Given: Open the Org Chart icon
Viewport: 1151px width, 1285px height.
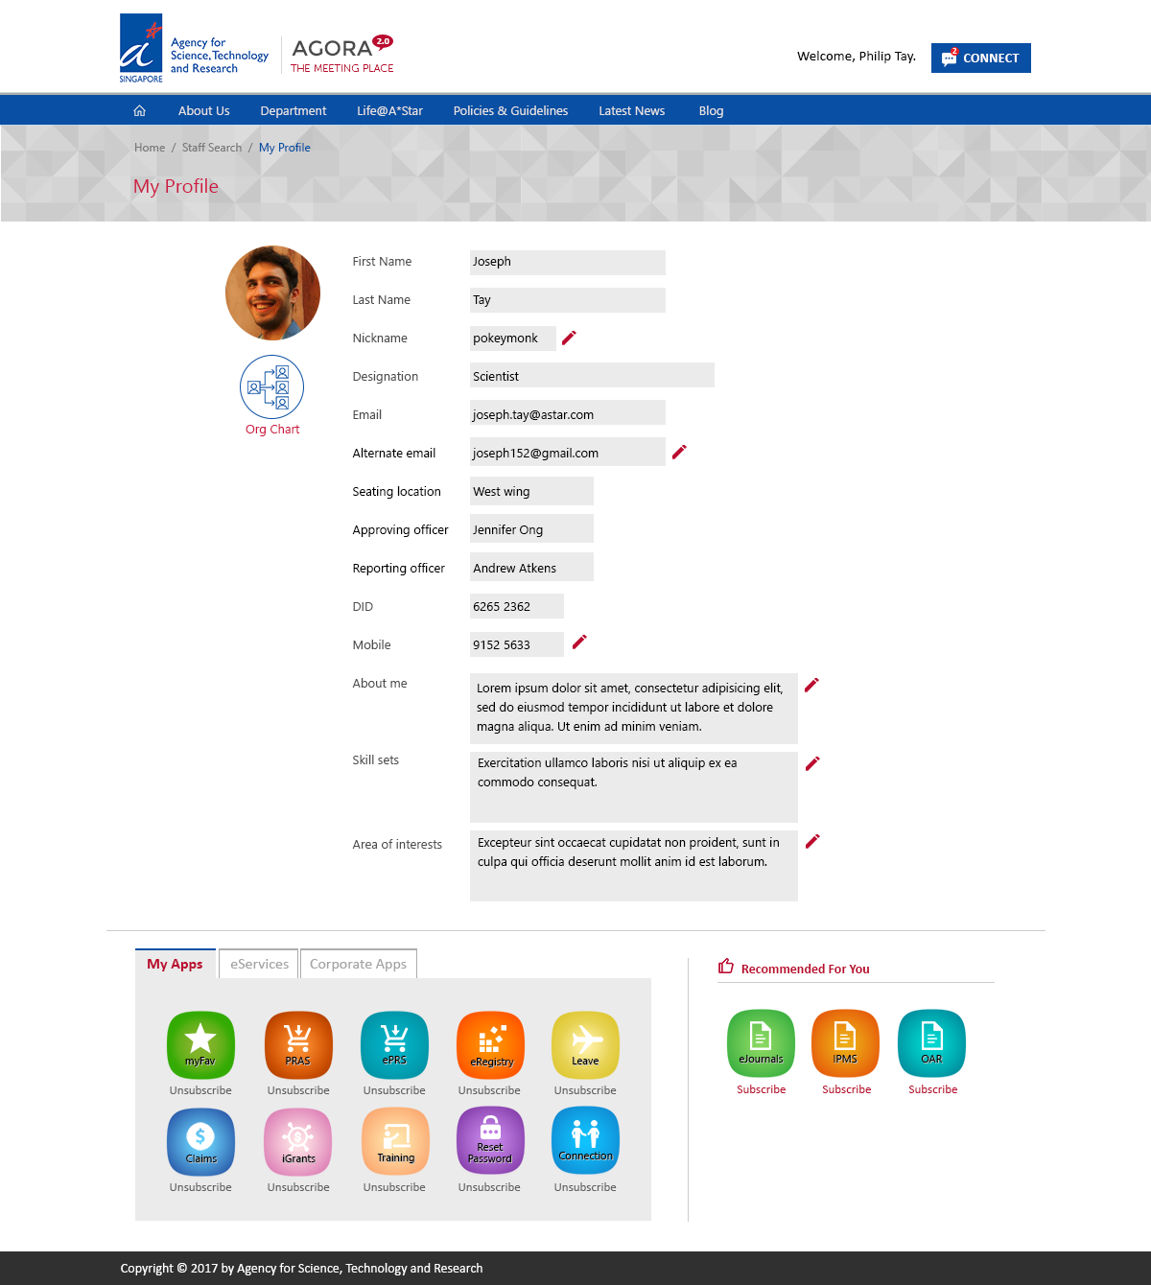Looking at the screenshot, I should pyautogui.click(x=271, y=386).
